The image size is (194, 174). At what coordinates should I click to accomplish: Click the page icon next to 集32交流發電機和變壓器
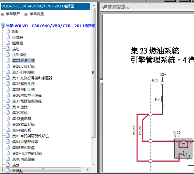point(8,78)
